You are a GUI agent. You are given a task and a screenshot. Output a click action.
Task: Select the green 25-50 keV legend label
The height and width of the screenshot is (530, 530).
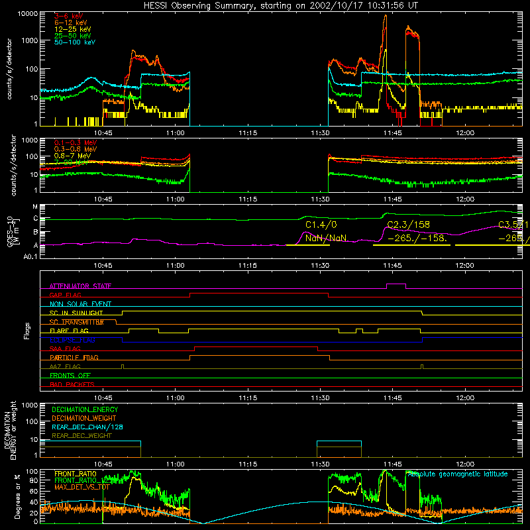pyautogui.click(x=73, y=36)
